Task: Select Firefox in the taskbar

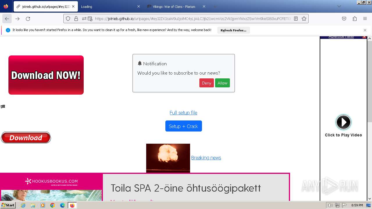Action: point(72,205)
